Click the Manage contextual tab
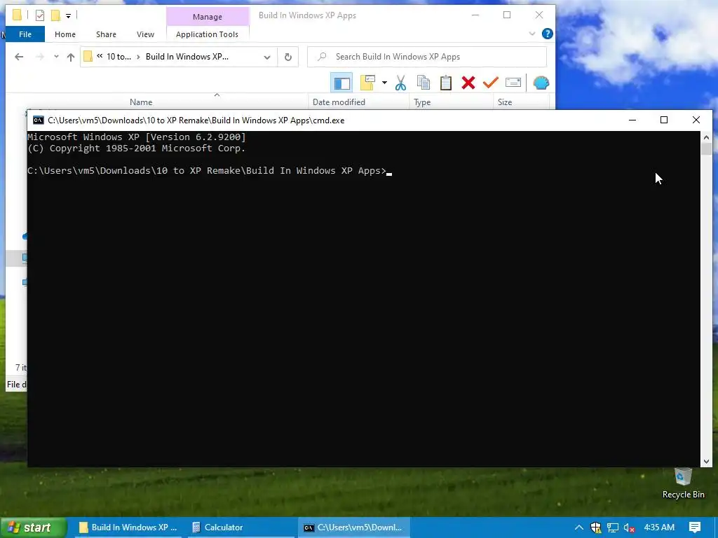The height and width of the screenshot is (538, 718). [x=208, y=17]
